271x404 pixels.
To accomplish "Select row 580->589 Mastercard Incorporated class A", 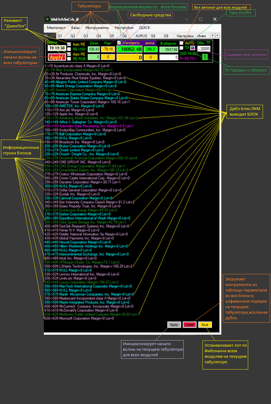I will [87, 298].
